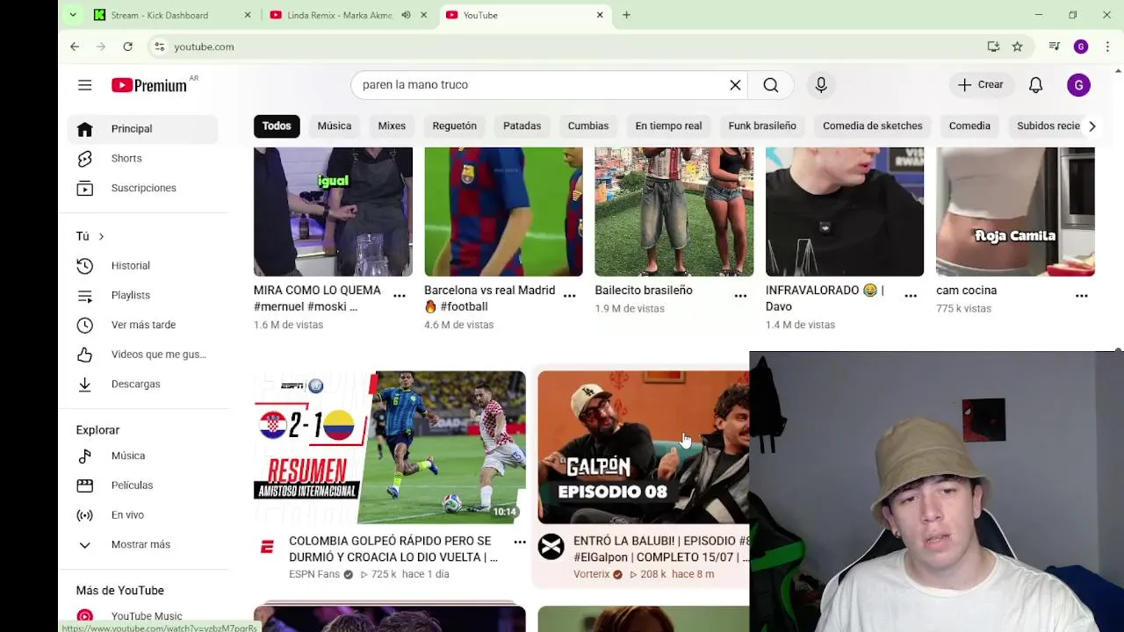
Task: Click the YouTube Premium logo
Action: click(x=149, y=85)
